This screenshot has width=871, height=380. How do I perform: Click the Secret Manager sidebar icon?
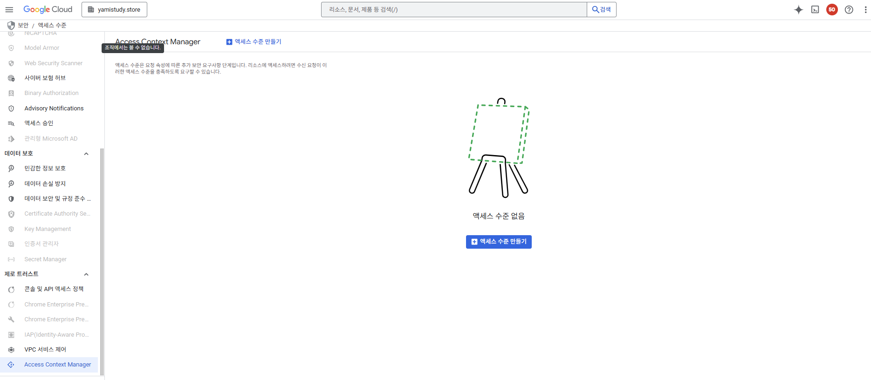pyautogui.click(x=11, y=259)
